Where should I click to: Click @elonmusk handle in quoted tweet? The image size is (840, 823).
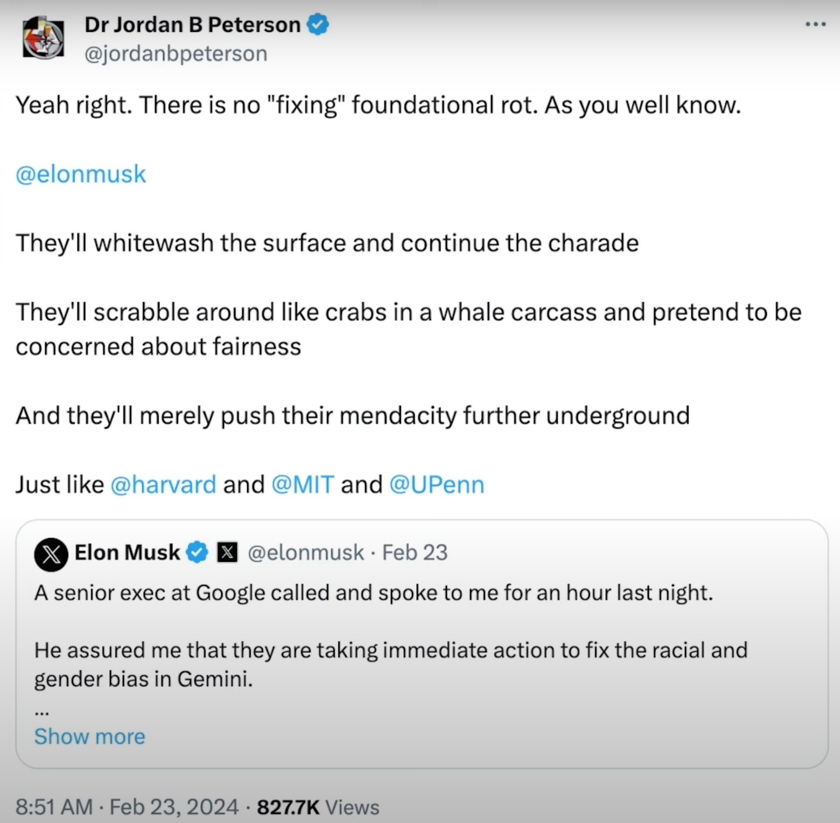point(306,553)
